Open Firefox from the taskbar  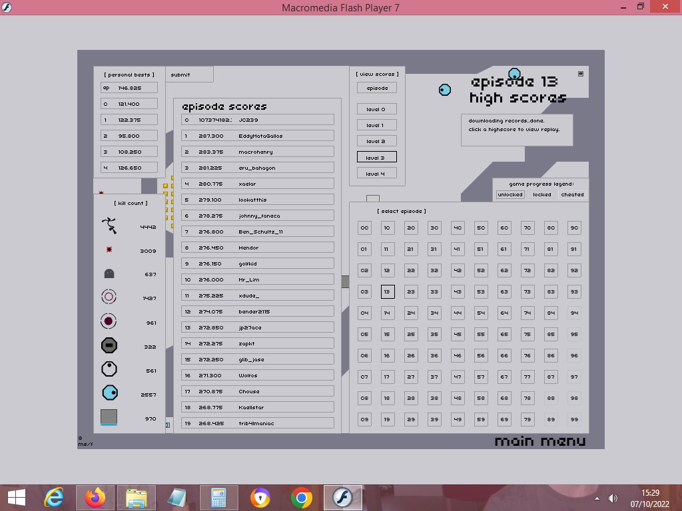pos(95,497)
